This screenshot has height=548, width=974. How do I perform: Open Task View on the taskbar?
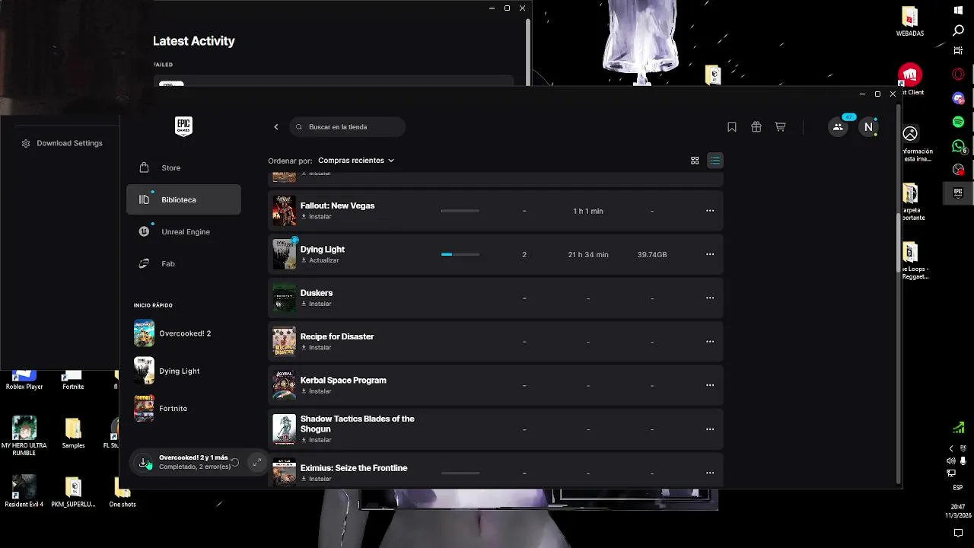[958, 51]
